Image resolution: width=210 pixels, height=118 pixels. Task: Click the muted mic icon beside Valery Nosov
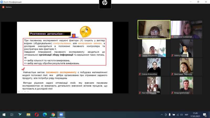point(172,56)
